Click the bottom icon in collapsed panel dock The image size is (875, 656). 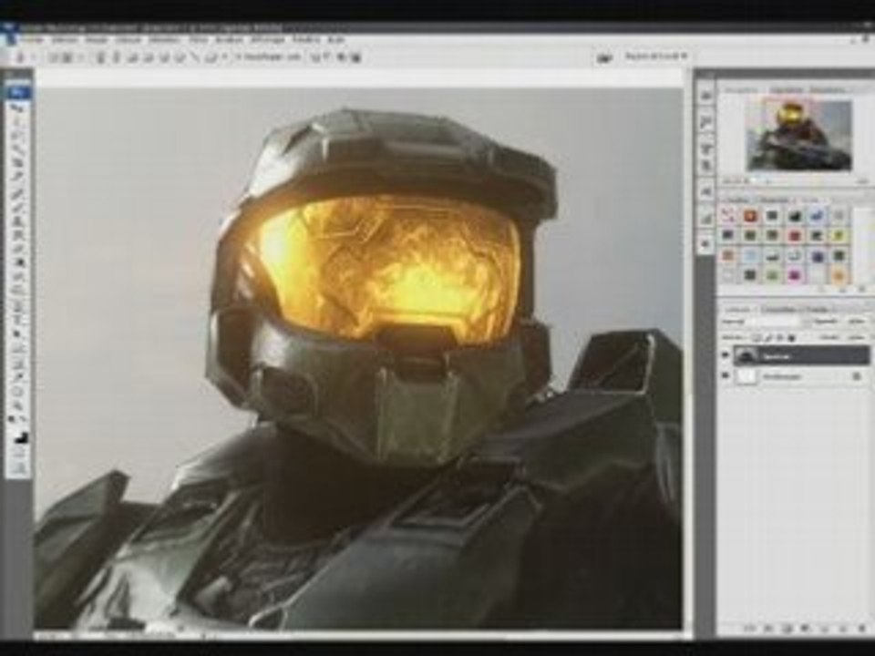tap(705, 244)
